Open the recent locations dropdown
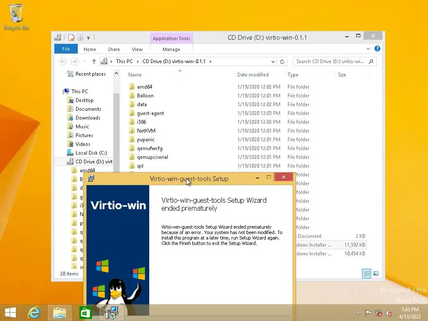This screenshot has width=428, height=321. tap(84, 61)
